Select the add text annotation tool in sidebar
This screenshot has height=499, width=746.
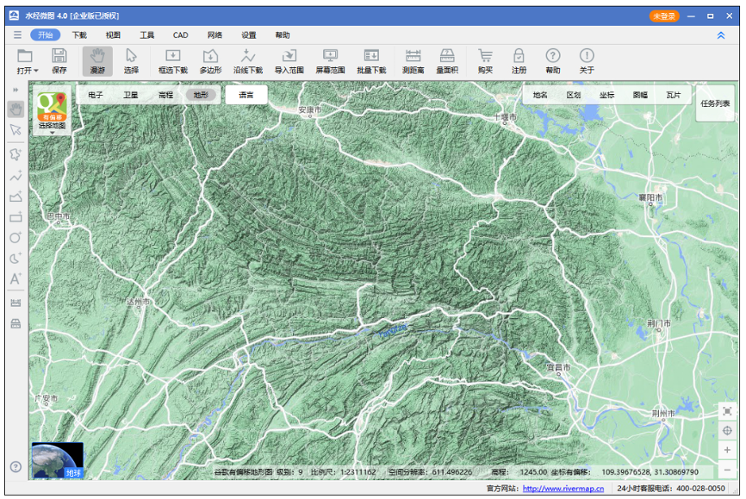(16, 279)
